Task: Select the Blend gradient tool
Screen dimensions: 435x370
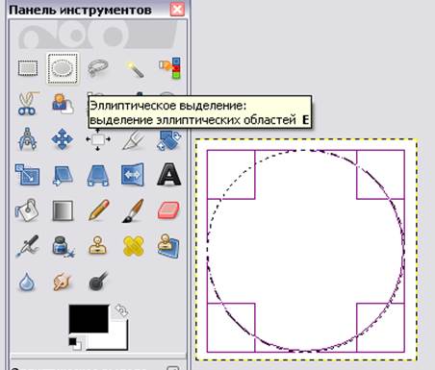Action: [63, 210]
